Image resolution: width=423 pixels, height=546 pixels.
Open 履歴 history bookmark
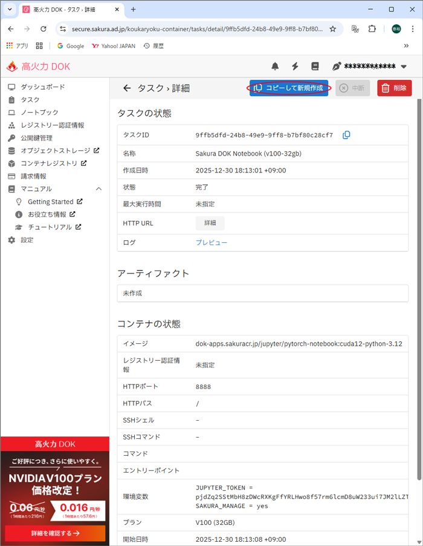click(x=153, y=45)
